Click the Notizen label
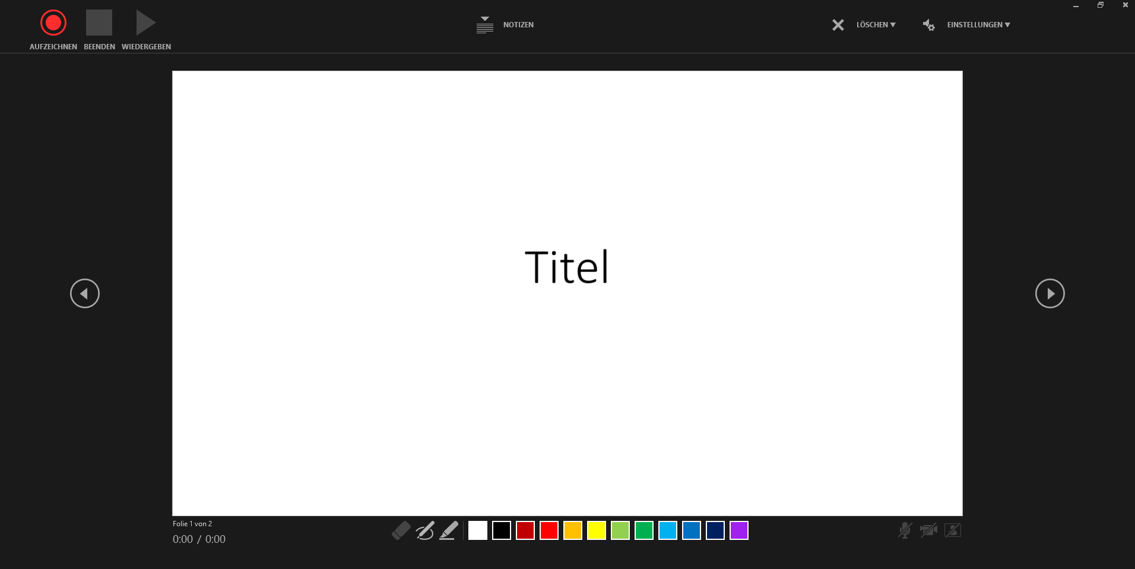Screen dimensions: 1135x569 [x=518, y=25]
